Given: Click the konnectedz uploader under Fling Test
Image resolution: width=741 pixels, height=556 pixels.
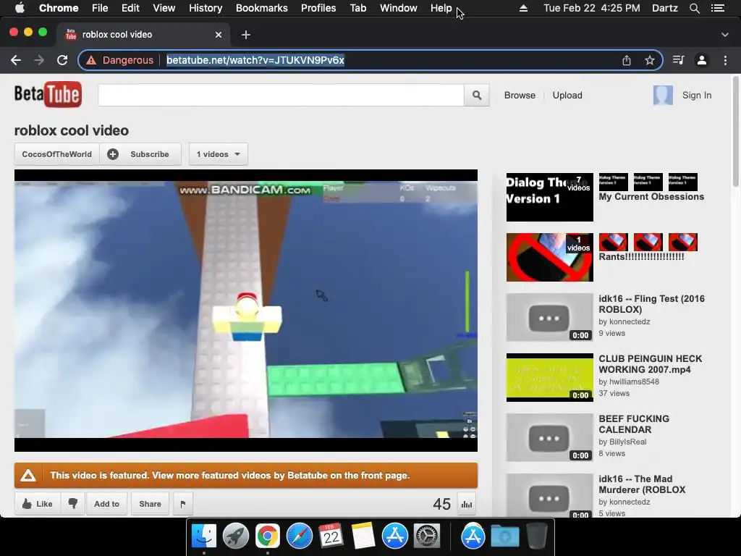Looking at the screenshot, I should coord(630,321).
